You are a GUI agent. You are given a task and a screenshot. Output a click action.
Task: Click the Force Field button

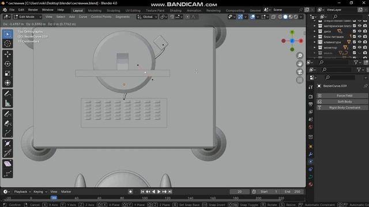pos(342,95)
